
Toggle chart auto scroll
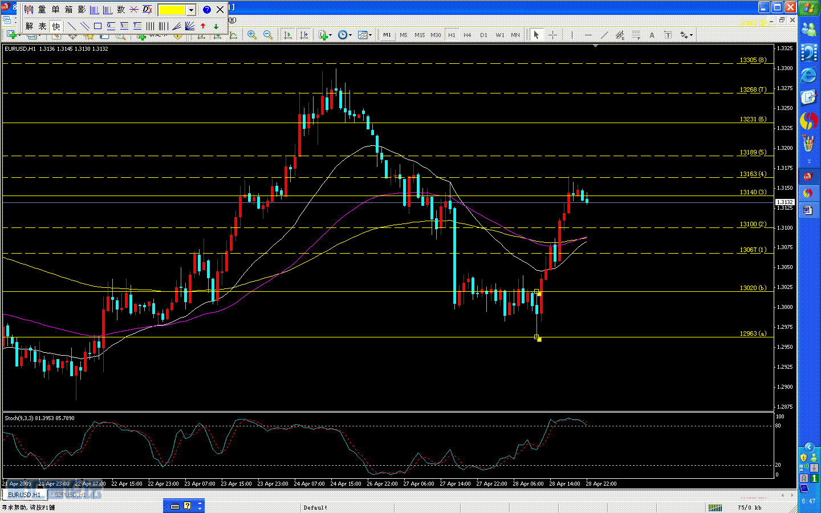pyautogui.click(x=288, y=35)
